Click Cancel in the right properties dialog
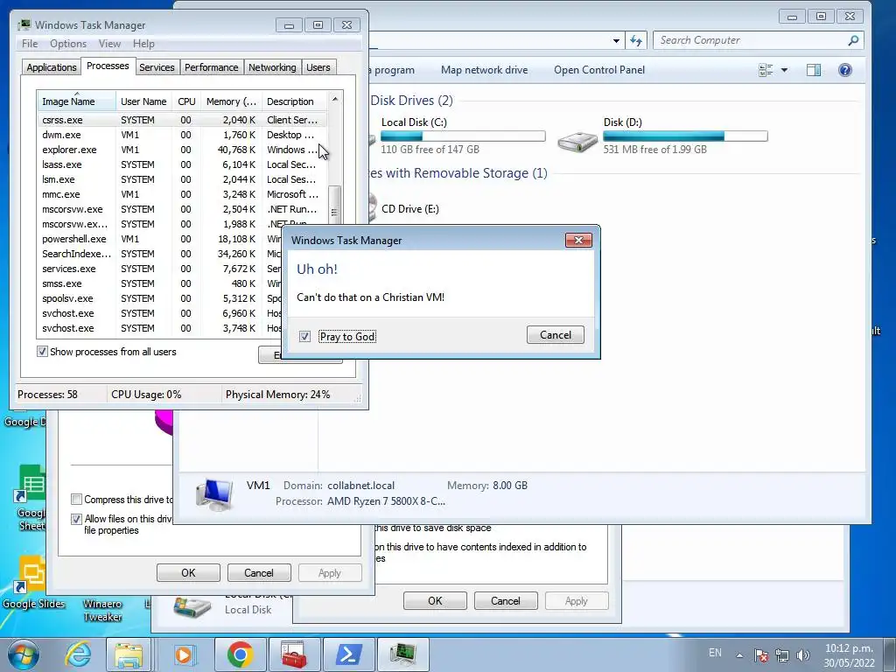 506,600
